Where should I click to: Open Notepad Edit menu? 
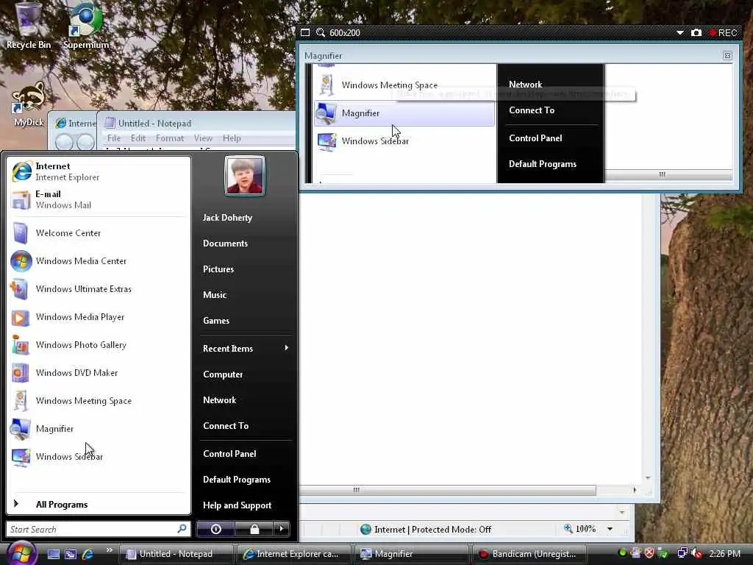point(138,138)
